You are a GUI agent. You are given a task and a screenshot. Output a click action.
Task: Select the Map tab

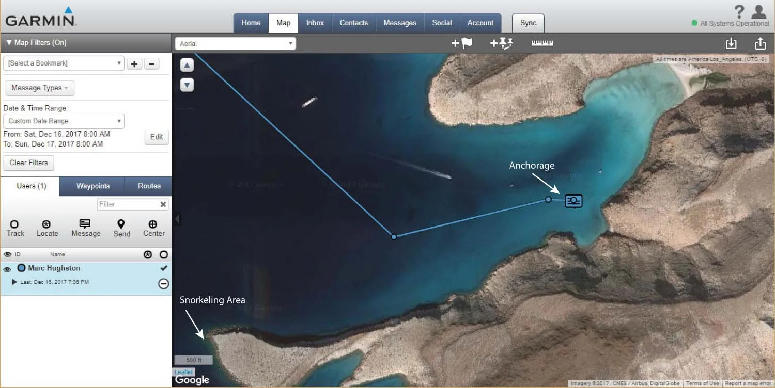(283, 23)
